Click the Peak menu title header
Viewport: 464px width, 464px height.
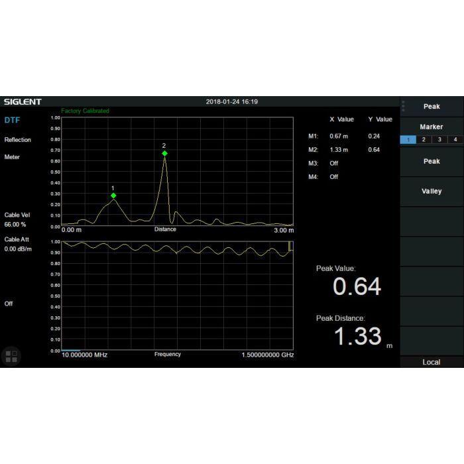point(432,107)
